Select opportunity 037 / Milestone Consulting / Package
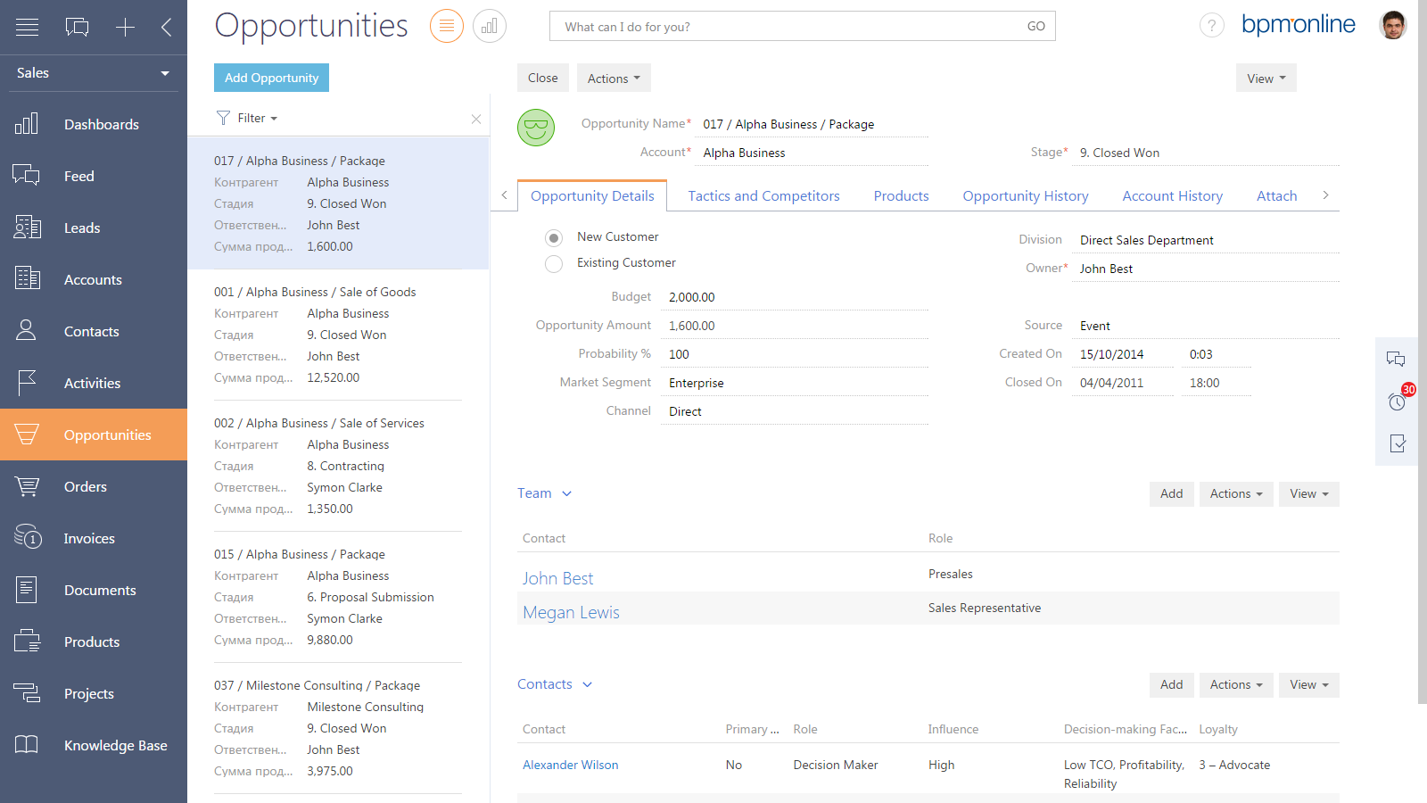The height and width of the screenshot is (803, 1427). (x=338, y=728)
